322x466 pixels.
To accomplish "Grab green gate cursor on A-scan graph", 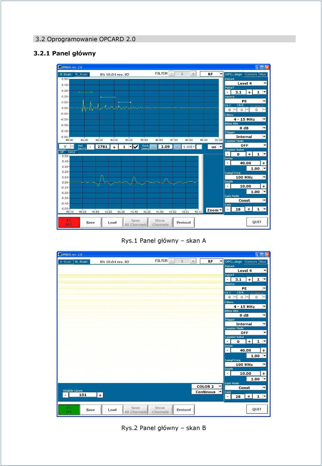I will 85,92.
